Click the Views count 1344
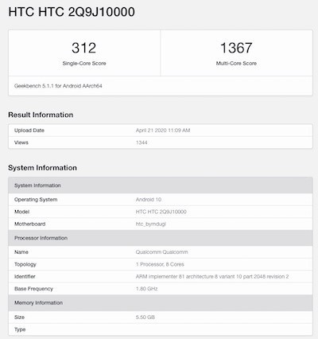The height and width of the screenshot is (339, 318). pyautogui.click(x=142, y=142)
